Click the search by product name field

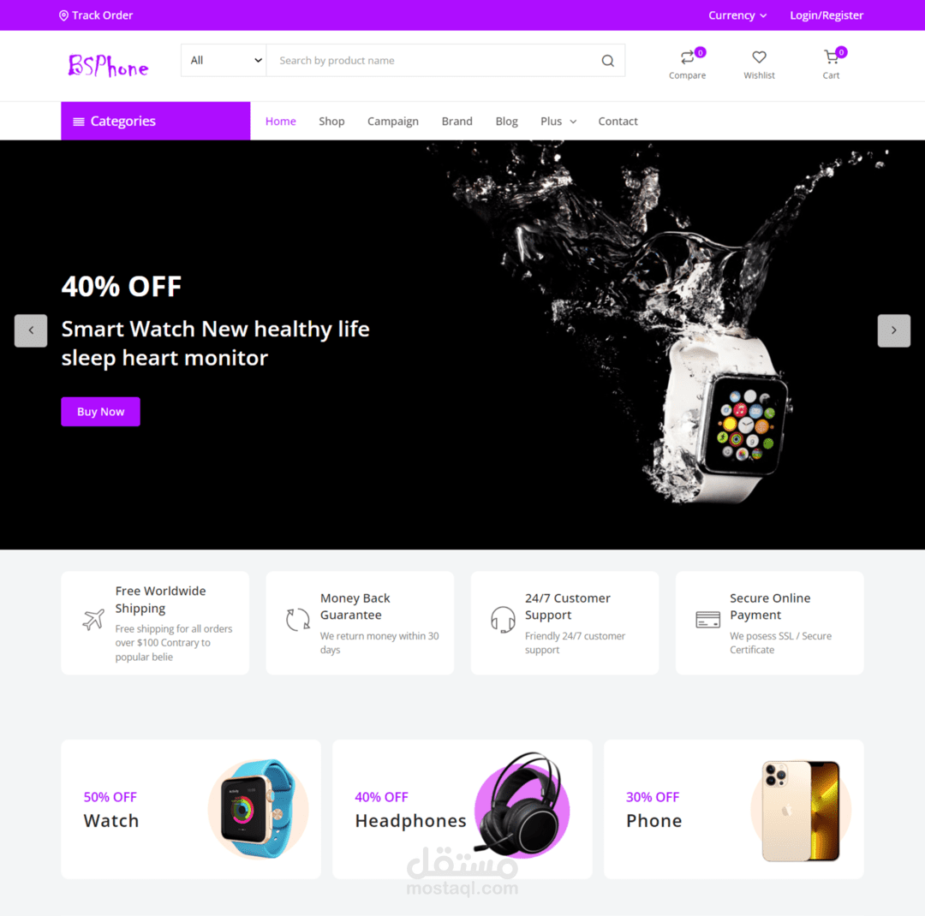pos(433,60)
